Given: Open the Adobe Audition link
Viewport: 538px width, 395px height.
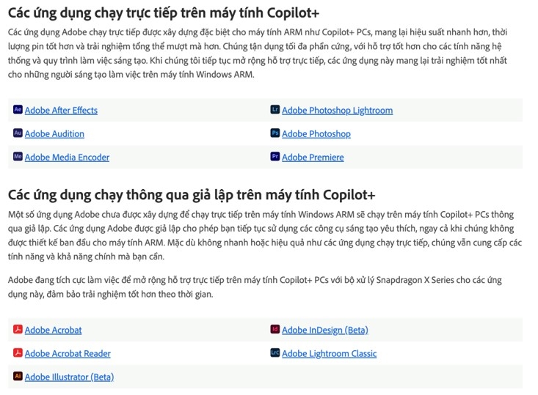Looking at the screenshot, I should point(54,134).
